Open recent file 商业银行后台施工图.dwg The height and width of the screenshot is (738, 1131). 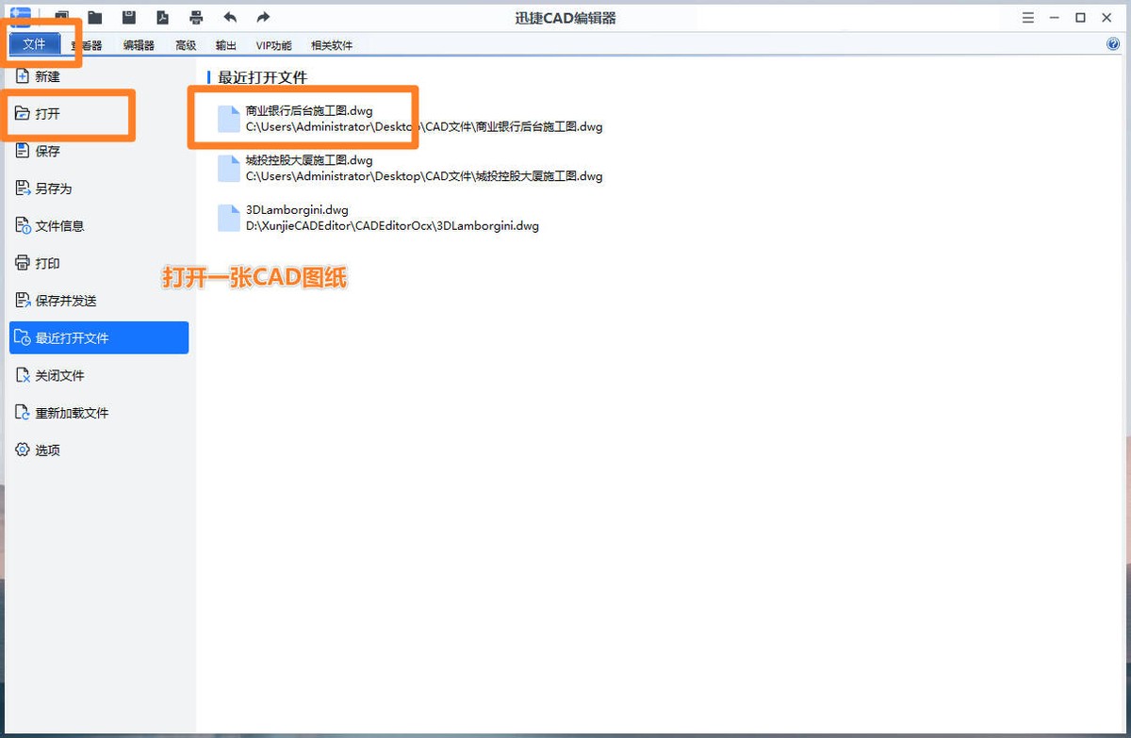[309, 111]
